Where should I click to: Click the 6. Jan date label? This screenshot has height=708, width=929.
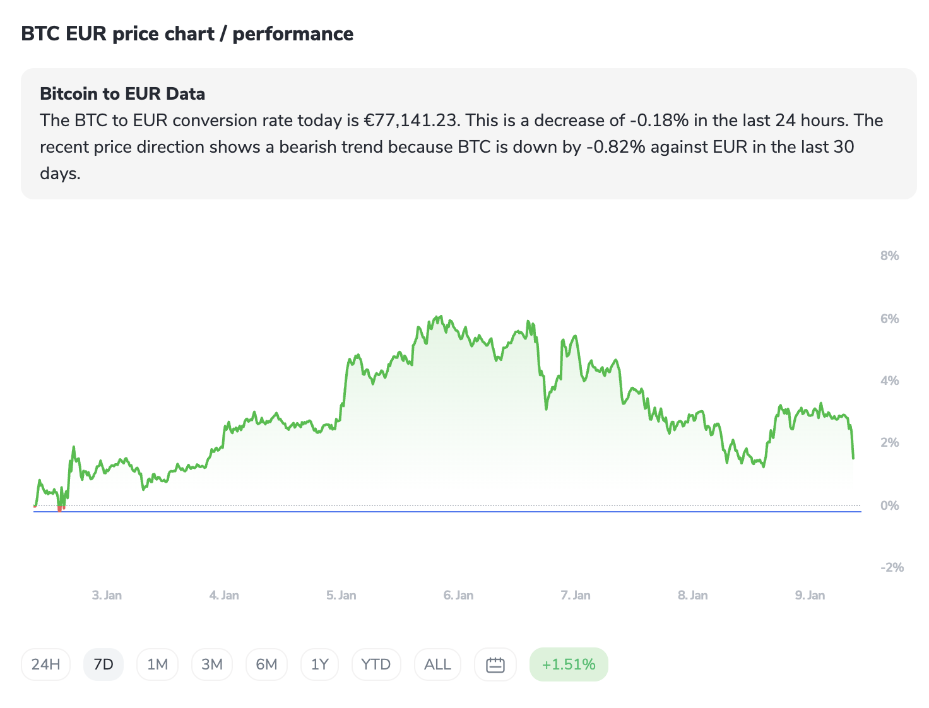[x=458, y=595]
